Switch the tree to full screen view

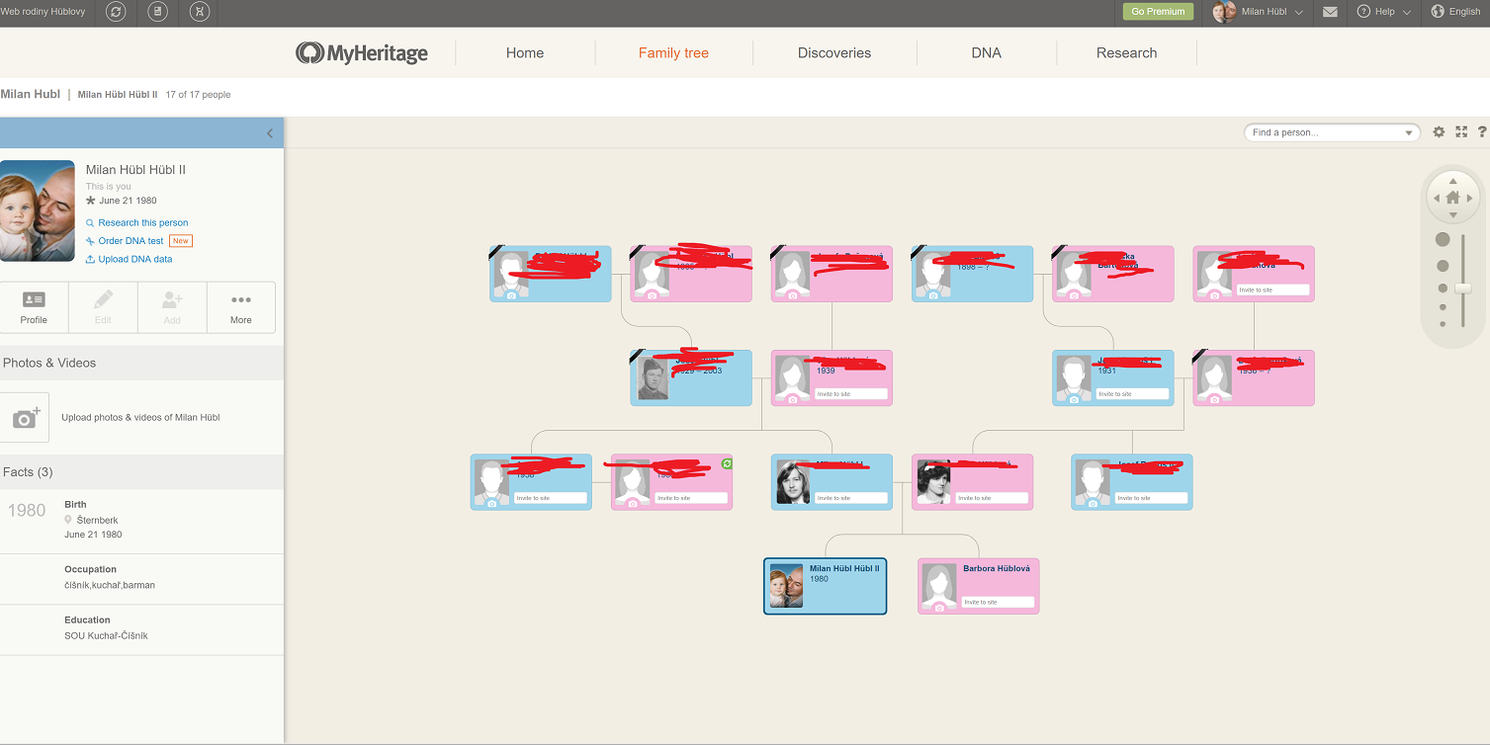[1461, 132]
